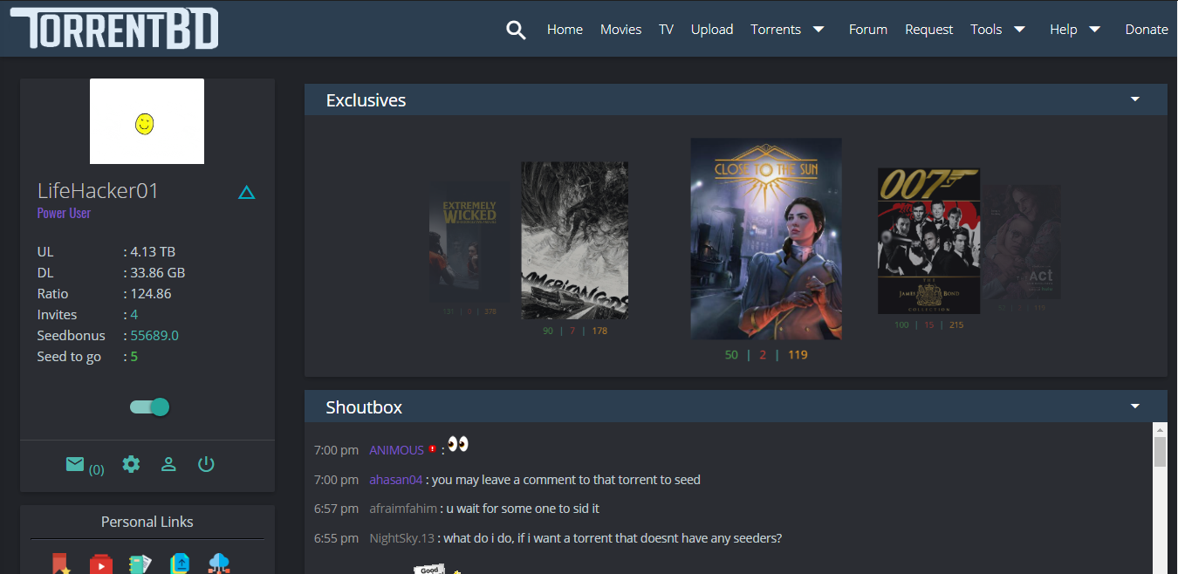Open ahasan04 user profile
1178x574 pixels.
tap(396, 480)
